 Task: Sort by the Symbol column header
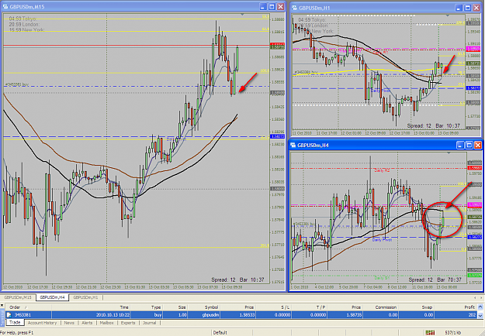point(204,307)
